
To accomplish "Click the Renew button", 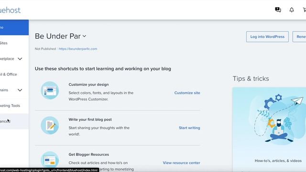I will tap(299, 37).
